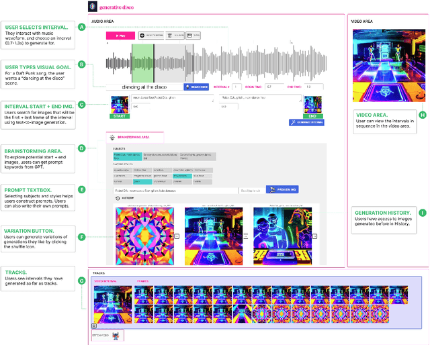Click the pink Play button
This screenshot has height=345, width=430.
click(x=120, y=36)
